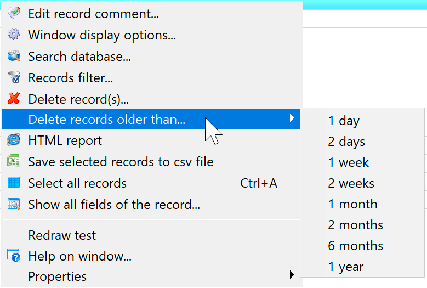Click the Select all records grid icon
The height and width of the screenshot is (288, 427).
coord(14,182)
